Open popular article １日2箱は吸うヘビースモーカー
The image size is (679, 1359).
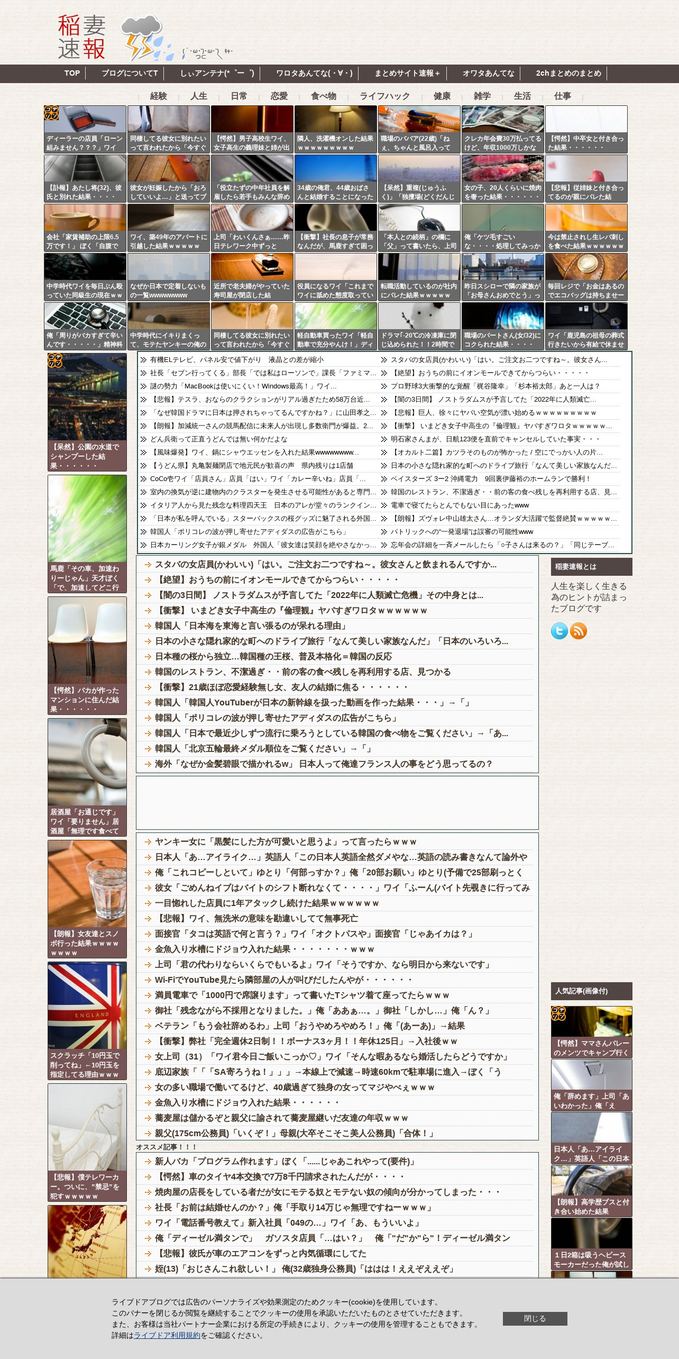[x=592, y=1244]
